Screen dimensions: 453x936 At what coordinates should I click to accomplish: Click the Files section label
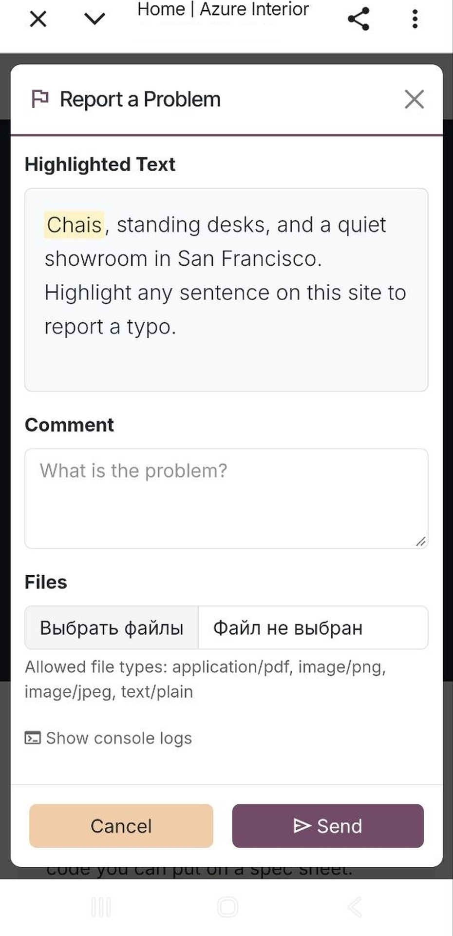pos(46,582)
